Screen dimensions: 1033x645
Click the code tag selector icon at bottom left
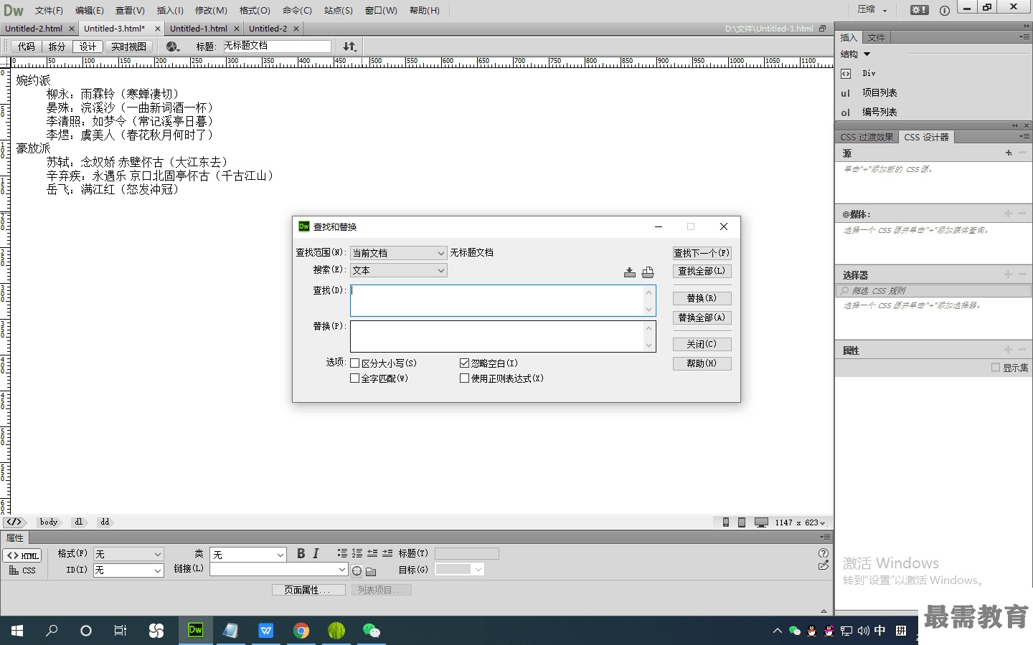pyautogui.click(x=14, y=522)
